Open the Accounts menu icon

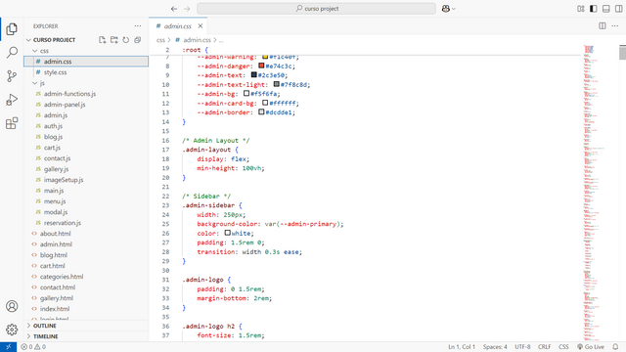click(12, 306)
